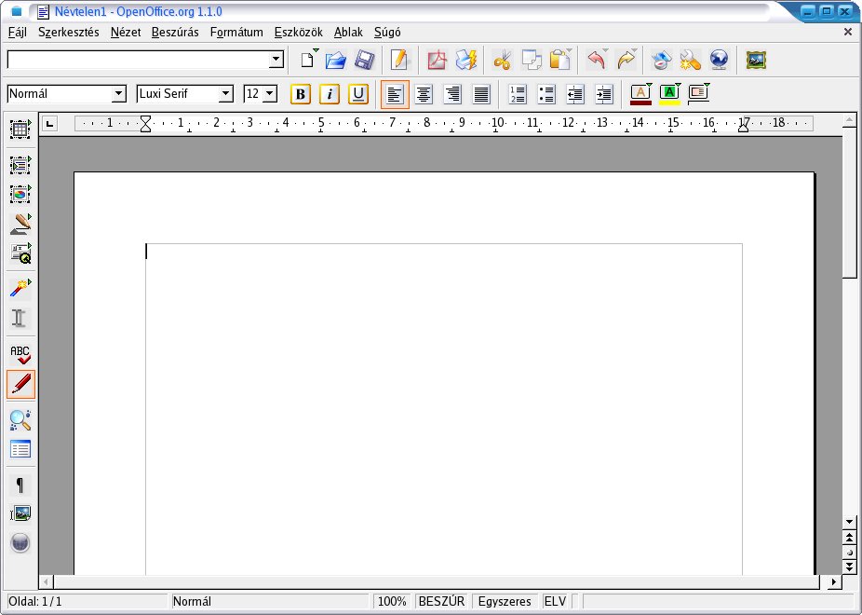Open the Beszúrás menu

(175, 33)
